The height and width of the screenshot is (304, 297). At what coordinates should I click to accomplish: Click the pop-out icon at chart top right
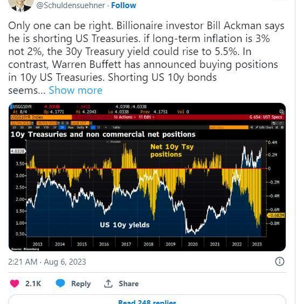coord(282,112)
